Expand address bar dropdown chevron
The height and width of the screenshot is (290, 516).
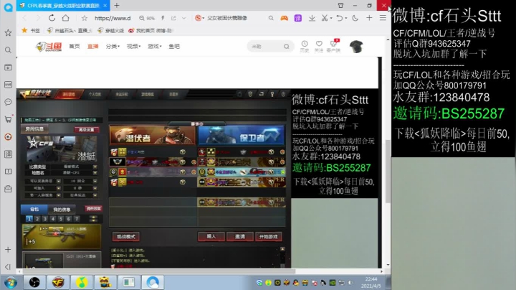(183, 18)
